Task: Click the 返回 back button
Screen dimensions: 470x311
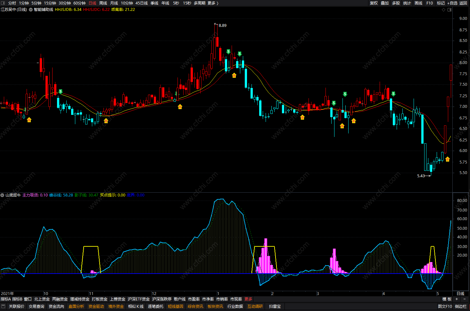Action: 463,3
